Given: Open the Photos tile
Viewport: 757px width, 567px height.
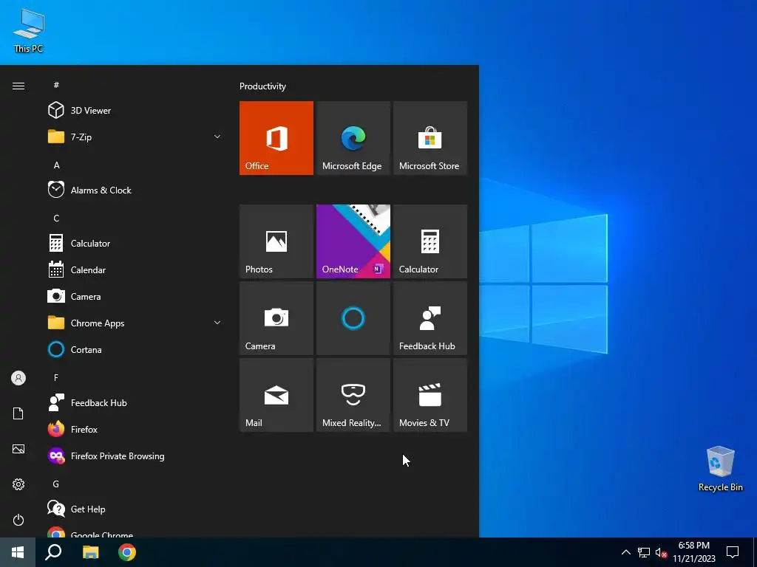Looking at the screenshot, I should [x=276, y=241].
